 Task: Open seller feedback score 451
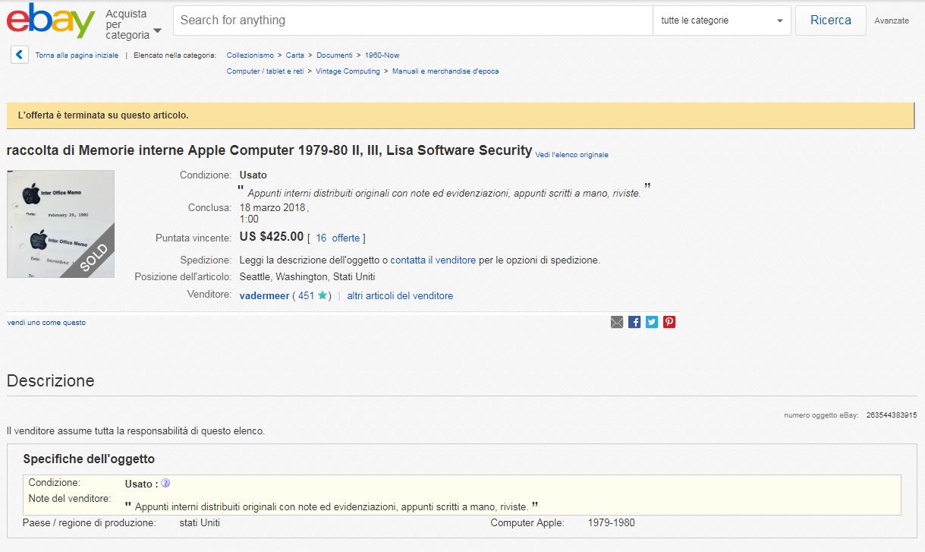(x=306, y=295)
